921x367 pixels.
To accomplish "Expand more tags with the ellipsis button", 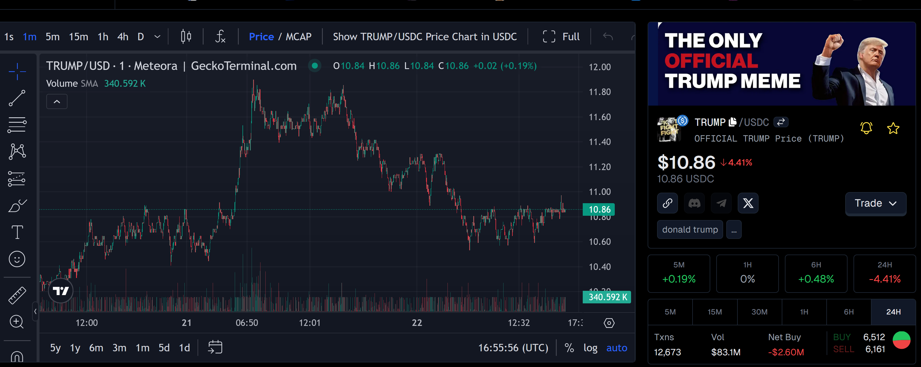I will (734, 229).
